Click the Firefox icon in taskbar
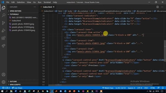The image size is (166, 93). pyautogui.click(x=70, y=91)
